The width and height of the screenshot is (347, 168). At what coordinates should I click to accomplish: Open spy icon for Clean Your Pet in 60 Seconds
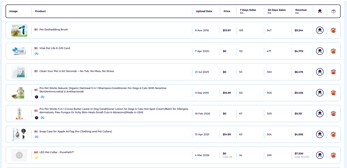pyautogui.click(x=320, y=72)
